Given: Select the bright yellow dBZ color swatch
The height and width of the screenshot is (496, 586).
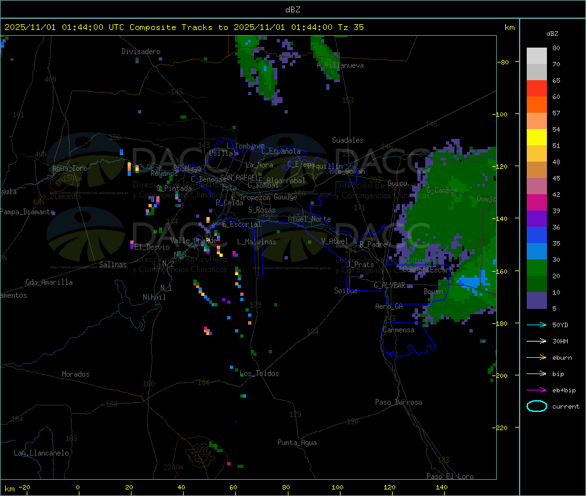Looking at the screenshot, I should [537, 138].
